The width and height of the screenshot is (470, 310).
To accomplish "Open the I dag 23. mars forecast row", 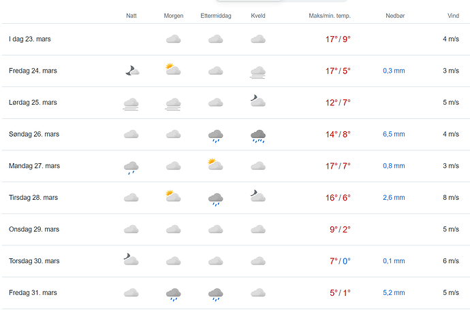I will click(x=30, y=39).
